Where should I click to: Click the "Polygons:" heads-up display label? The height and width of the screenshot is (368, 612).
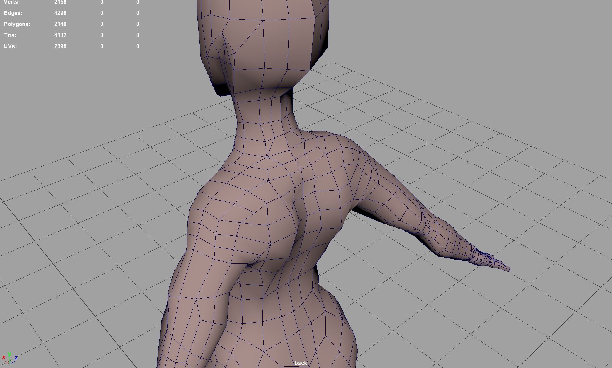pyautogui.click(x=17, y=24)
